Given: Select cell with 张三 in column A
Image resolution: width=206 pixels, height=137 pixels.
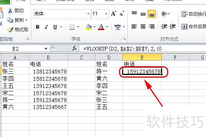Looking at the screenshot, I should point(15,71).
